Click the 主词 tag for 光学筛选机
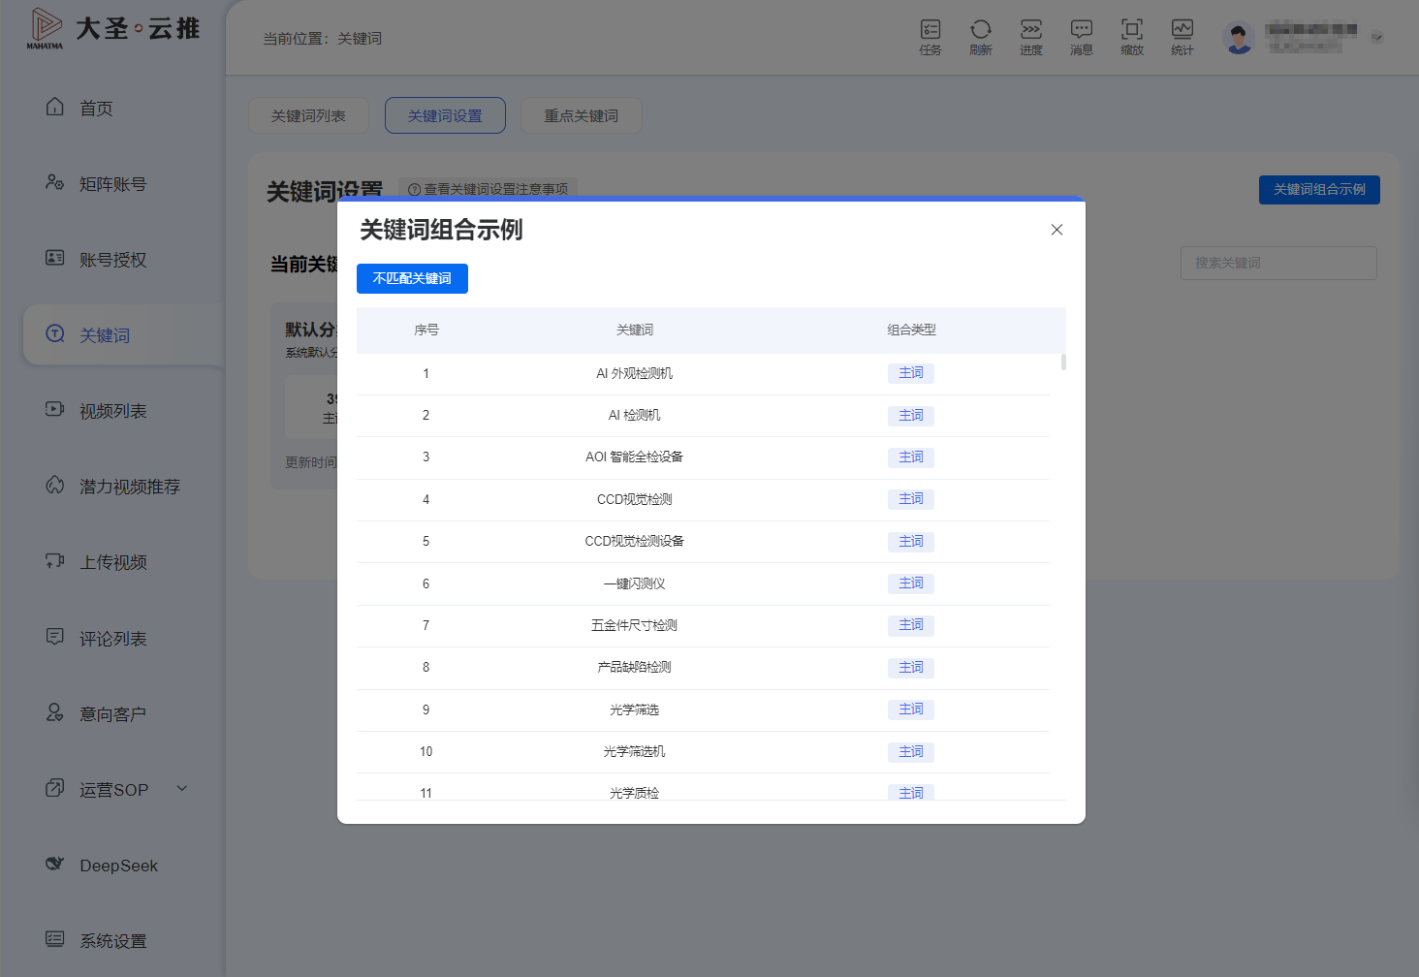Image resolution: width=1419 pixels, height=977 pixels. point(911,751)
